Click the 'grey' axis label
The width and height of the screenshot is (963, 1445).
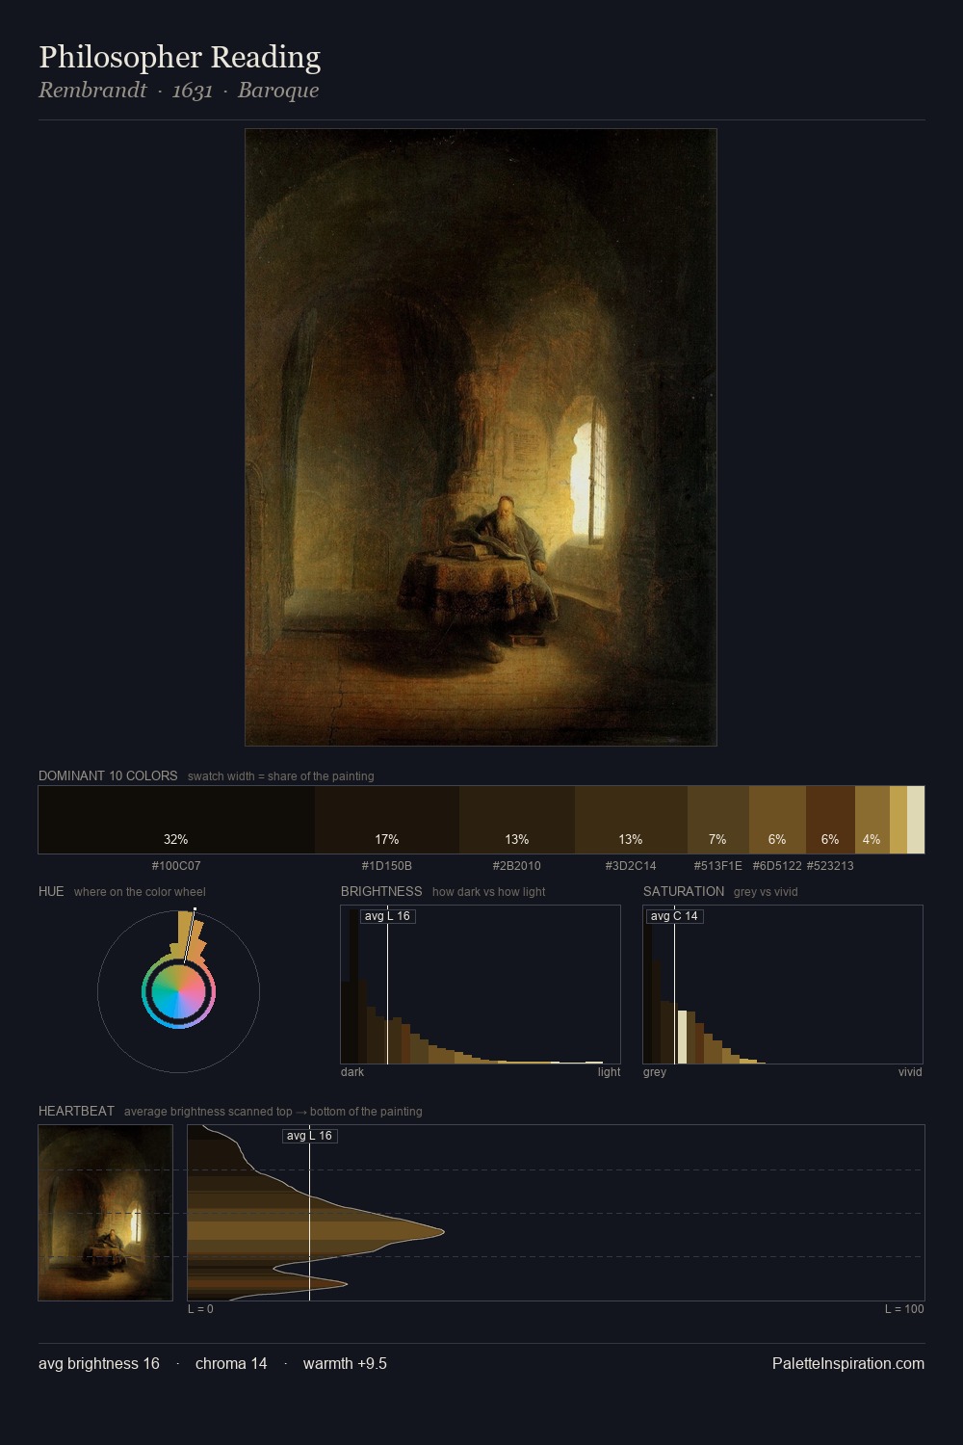pyautogui.click(x=655, y=1072)
